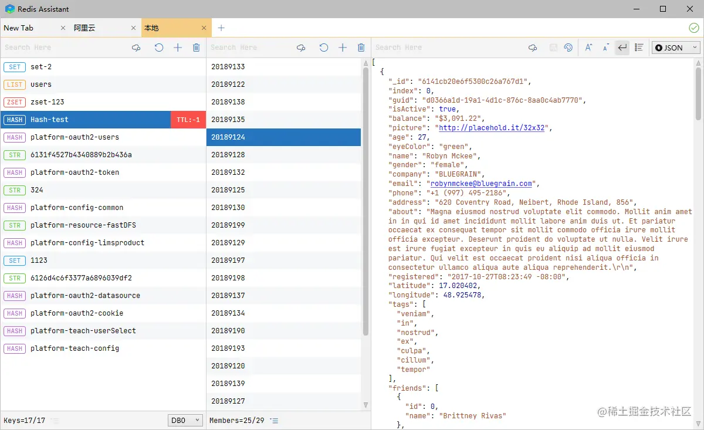The height and width of the screenshot is (430, 704).
Task: Click the value search field
Action: [449, 48]
